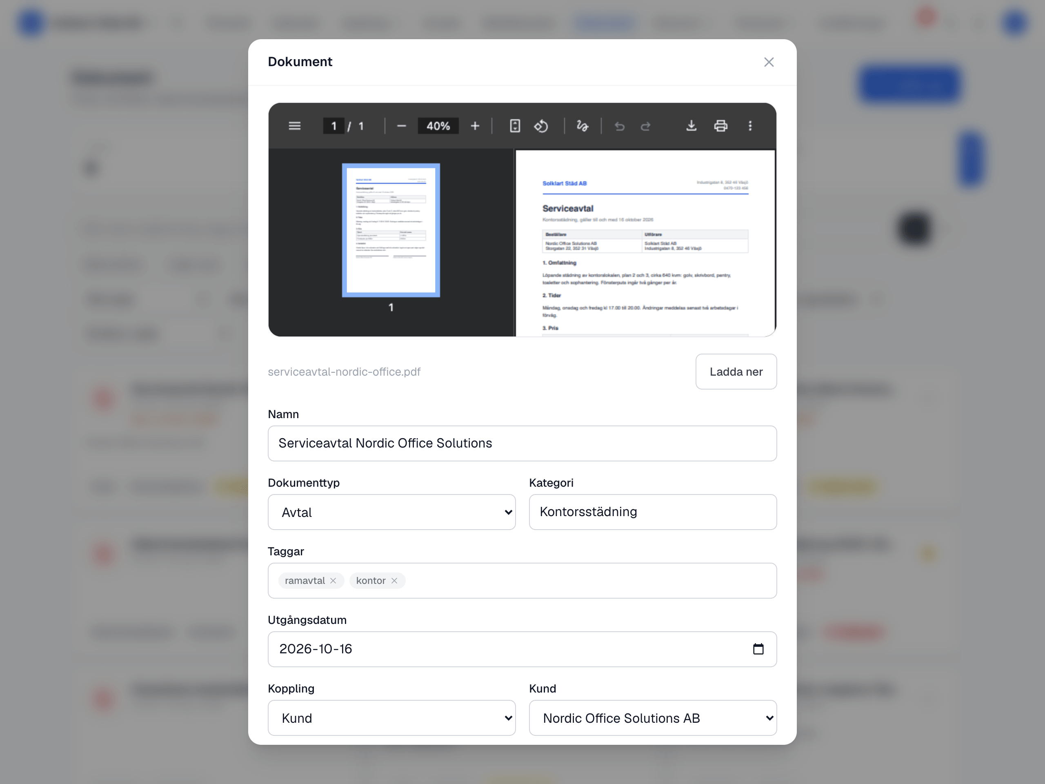Remove the ramavtal tag
Viewport: 1045px width, 784px height.
pyautogui.click(x=333, y=580)
